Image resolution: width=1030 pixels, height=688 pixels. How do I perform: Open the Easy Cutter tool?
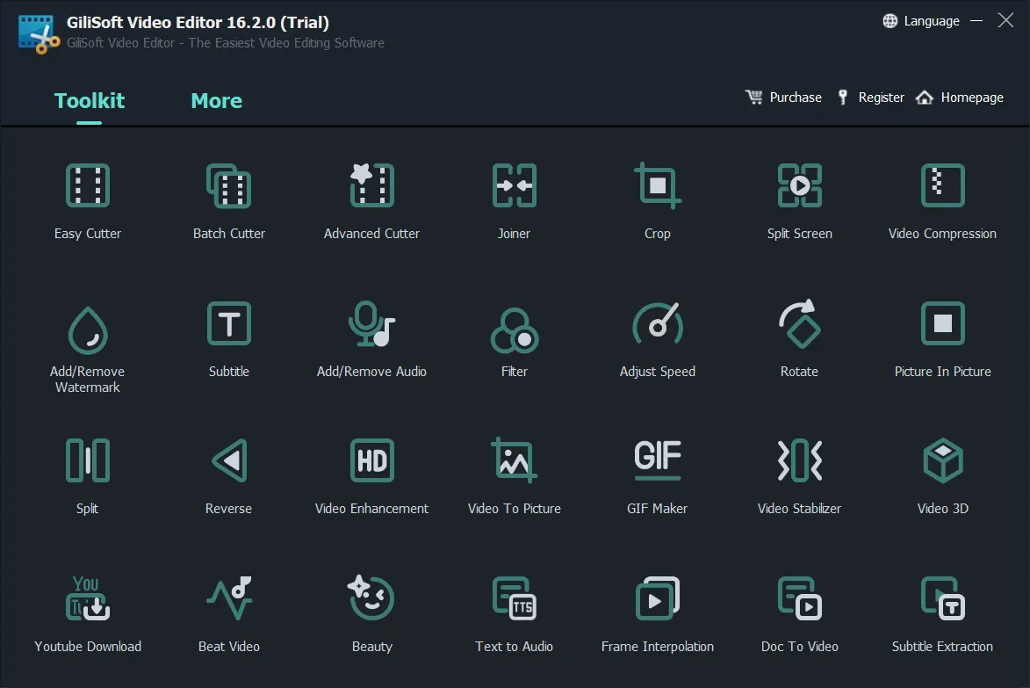click(x=87, y=198)
